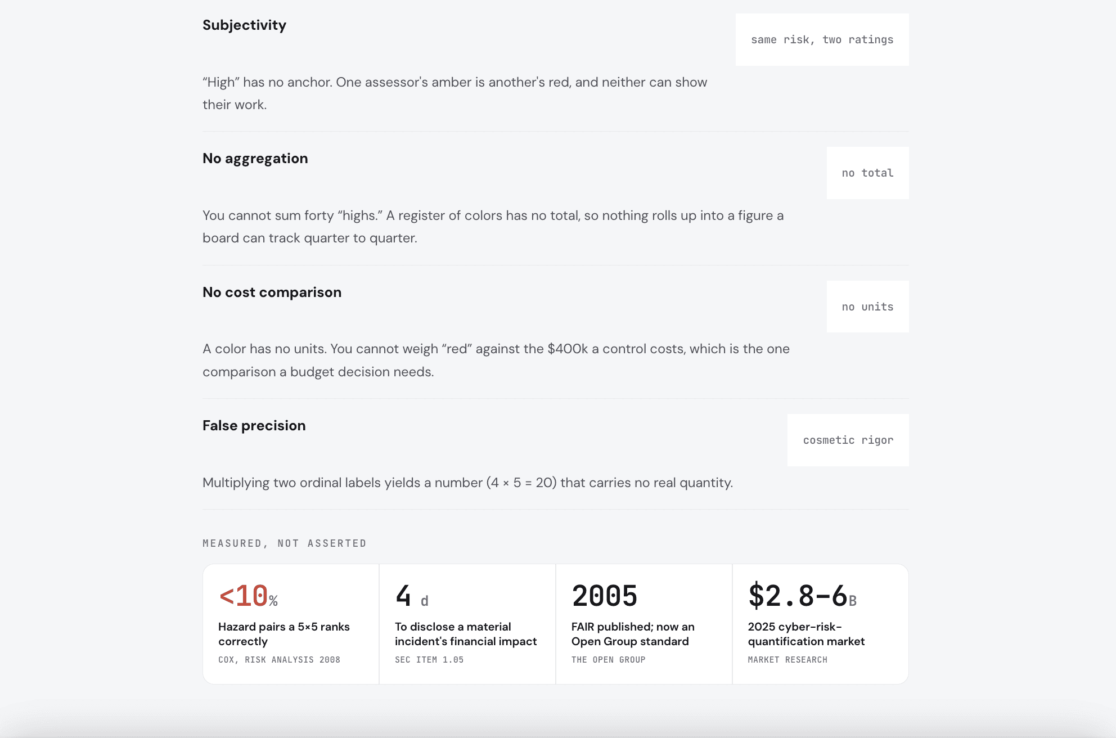Open the <10% hazard pairs stat card
This screenshot has height=738, width=1116.
click(291, 624)
